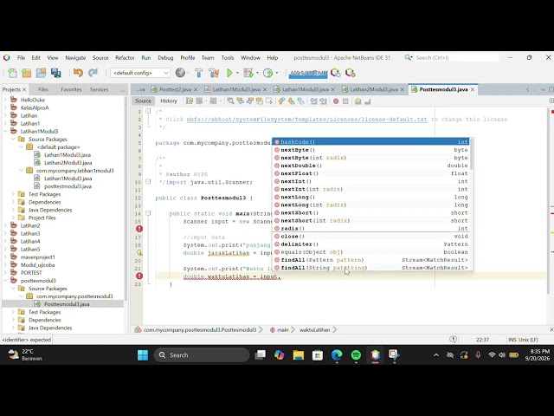The image size is (554, 416).
Task: Click the Next Bookmark icon
Action: (291, 101)
